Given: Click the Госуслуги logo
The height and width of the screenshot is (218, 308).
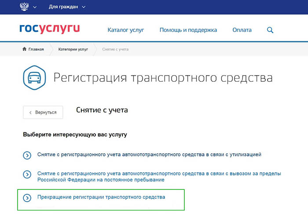Looking at the screenshot, I should (x=50, y=29).
